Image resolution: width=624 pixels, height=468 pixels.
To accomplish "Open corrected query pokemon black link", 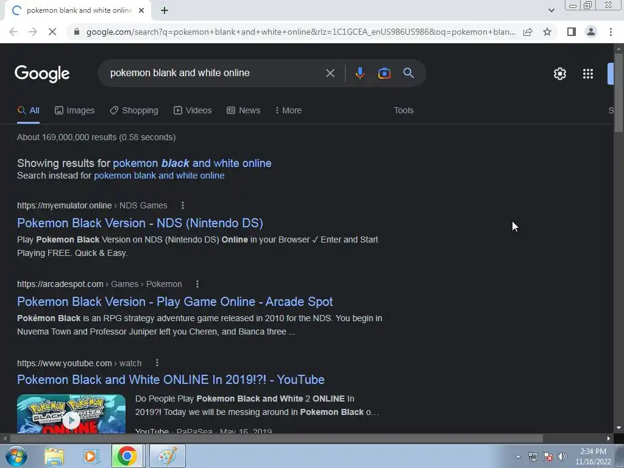I will point(192,163).
